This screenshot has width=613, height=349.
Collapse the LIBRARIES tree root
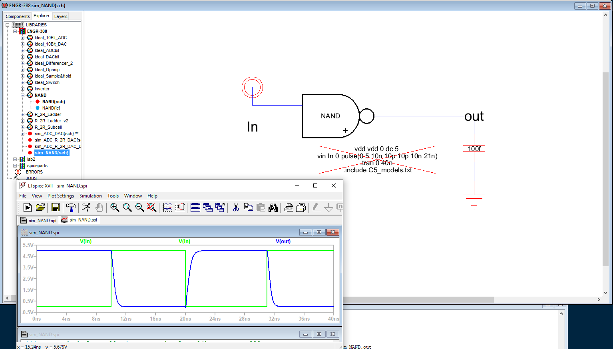(7, 25)
